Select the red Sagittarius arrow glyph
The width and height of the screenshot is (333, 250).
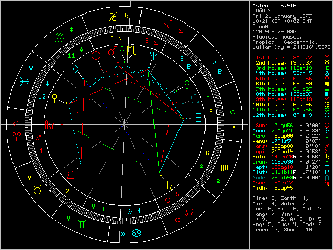168,24
